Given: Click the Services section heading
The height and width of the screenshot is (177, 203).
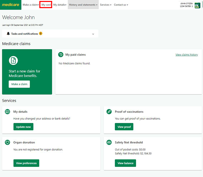Looking at the screenshot, I should coord(9,100).
